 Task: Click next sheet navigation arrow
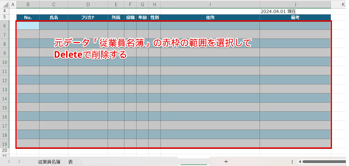point(19,162)
